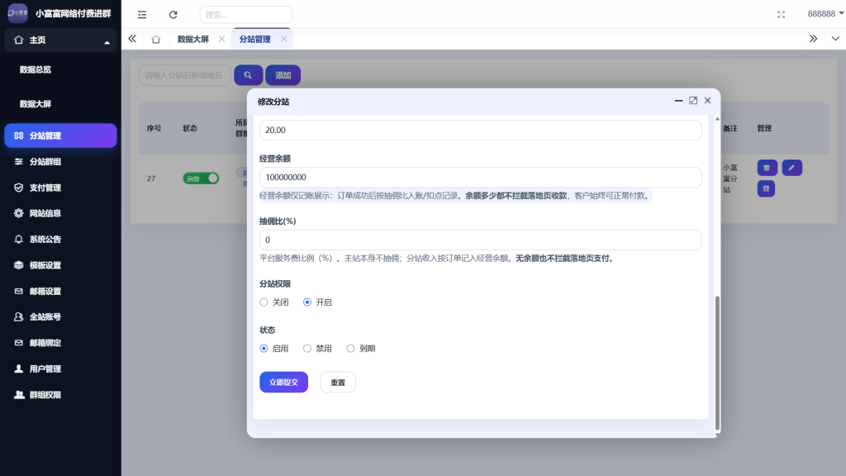Close the 修改分站 dialog
Viewport: 846px width, 476px height.
[707, 101]
